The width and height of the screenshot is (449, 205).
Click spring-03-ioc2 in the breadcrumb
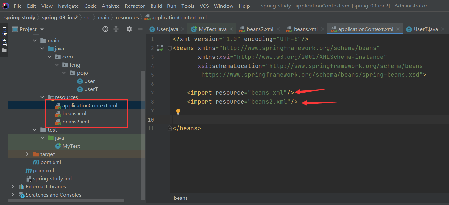click(60, 17)
